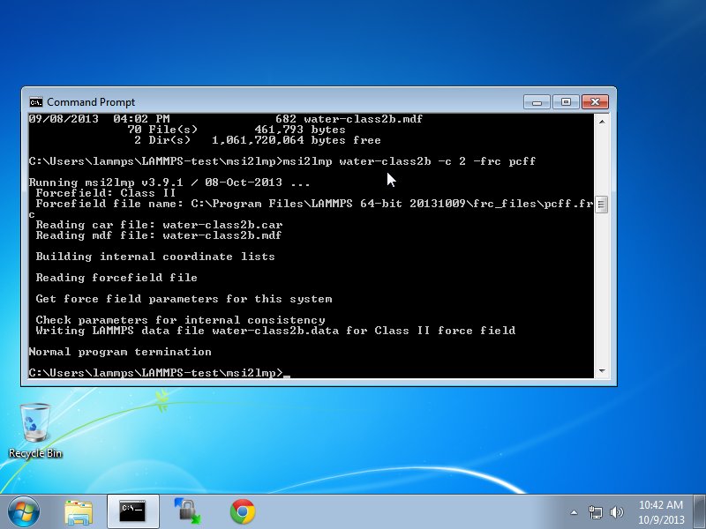Click the 'Forcefield: Class II' line
Viewport: 706px width, 529px height.
click(106, 193)
